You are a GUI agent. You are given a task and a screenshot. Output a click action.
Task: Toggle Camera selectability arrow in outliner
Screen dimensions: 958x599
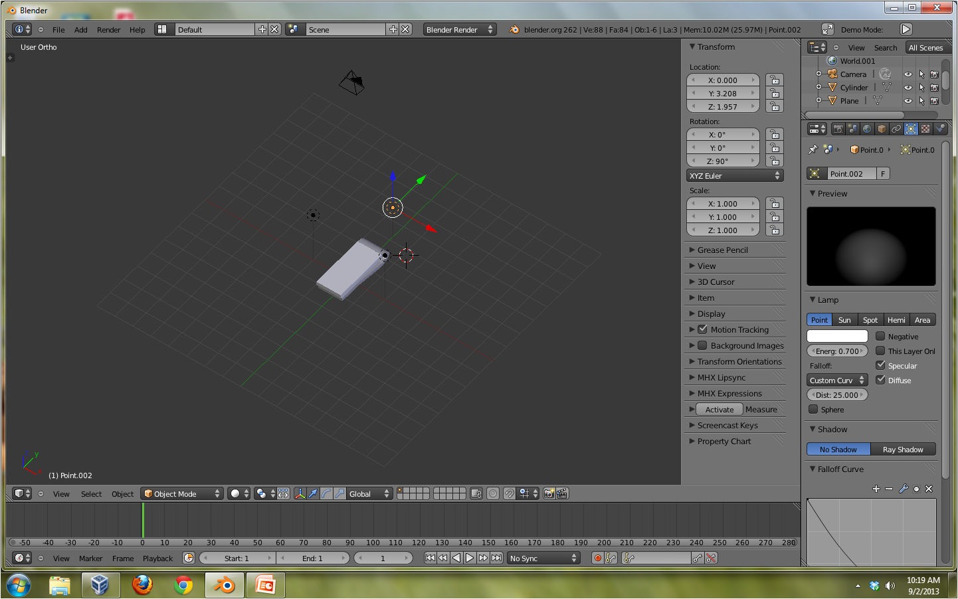click(x=921, y=74)
